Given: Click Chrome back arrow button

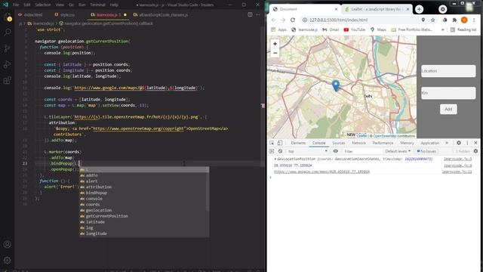Looking at the screenshot, I should pos(273,20).
